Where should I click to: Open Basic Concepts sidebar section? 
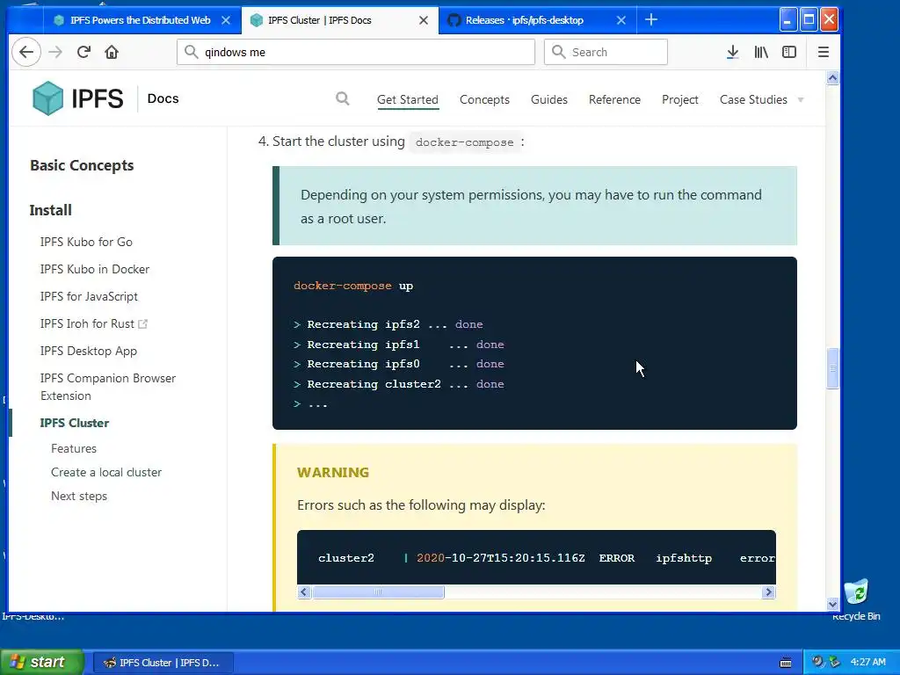(x=82, y=165)
